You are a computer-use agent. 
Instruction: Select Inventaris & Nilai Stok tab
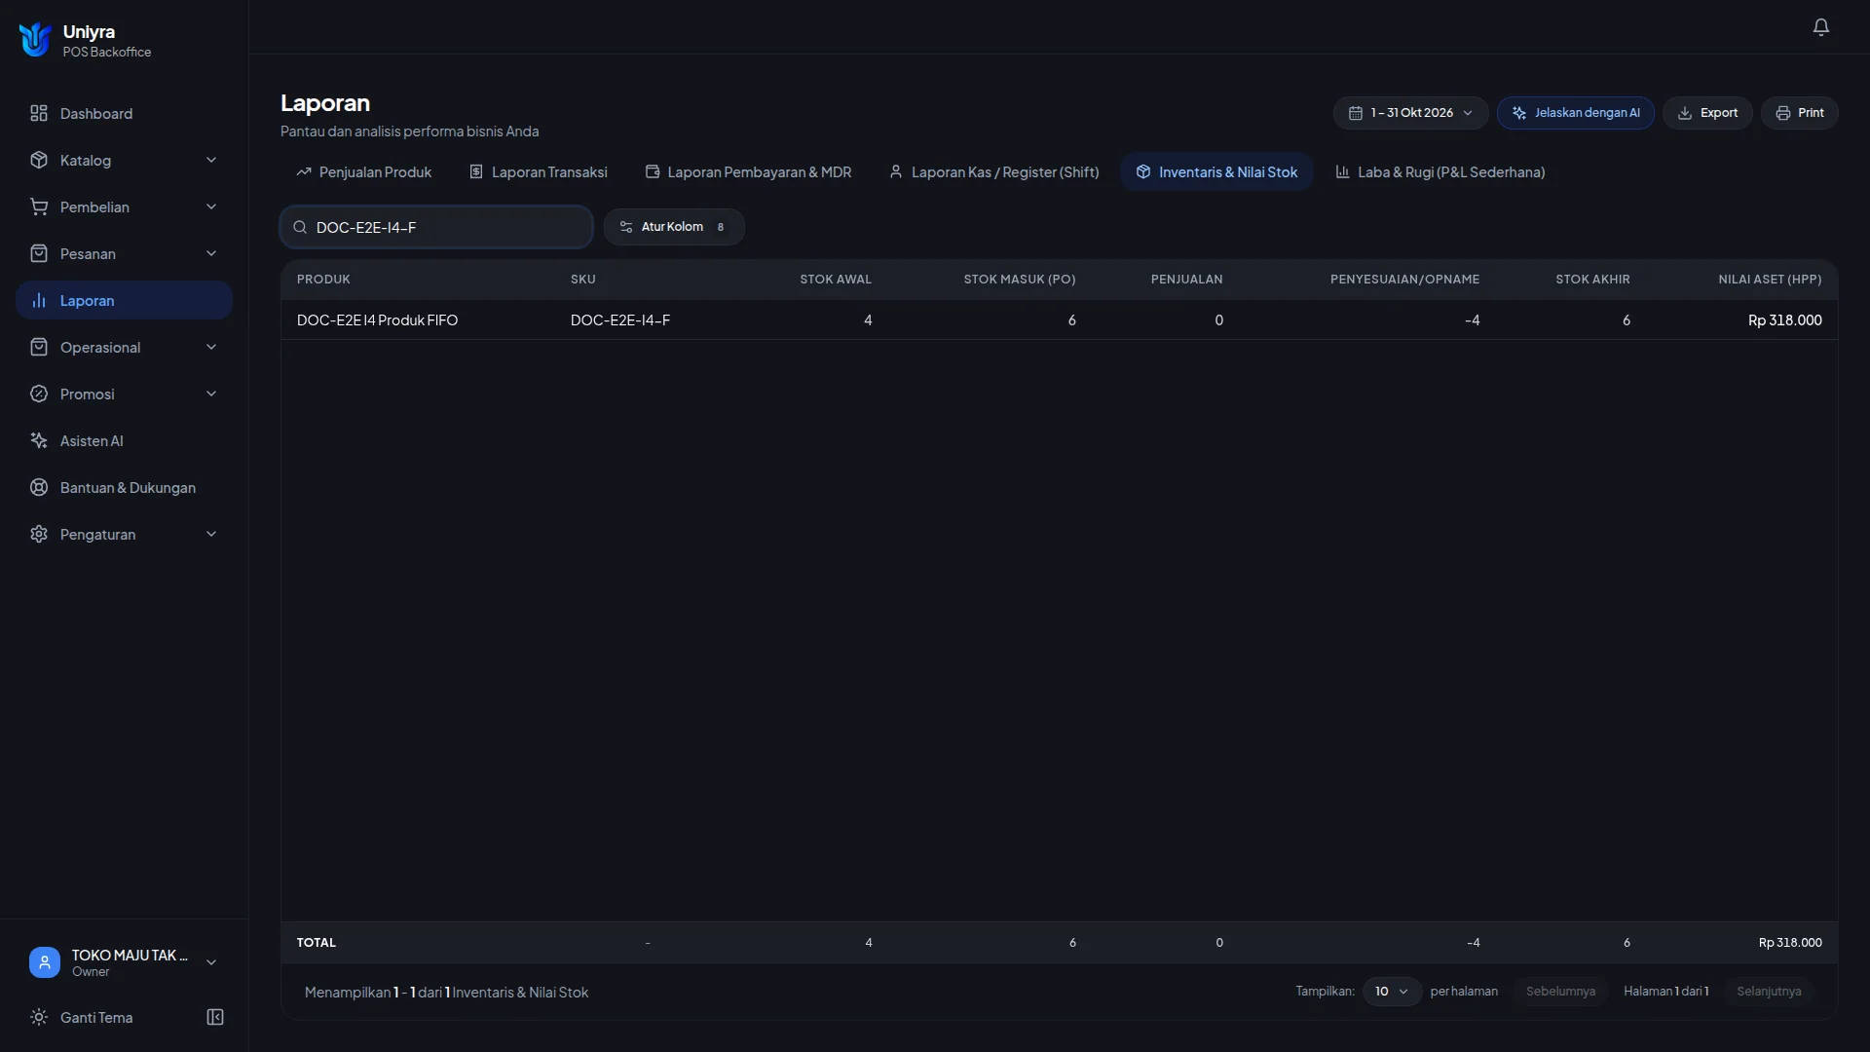(x=1216, y=172)
